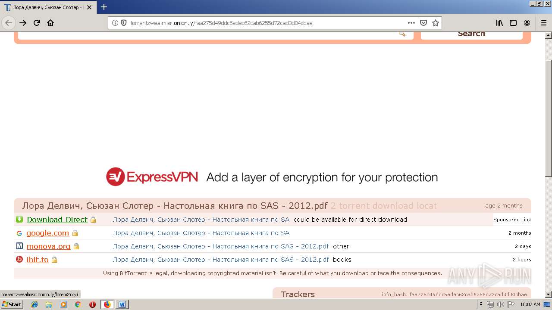Viewport: 552px width, 310px height.
Task: Open the monova.org link
Action: (x=48, y=246)
